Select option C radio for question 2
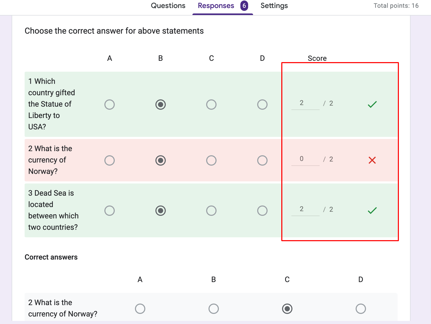Viewport: 431px width, 324px height. (x=211, y=160)
